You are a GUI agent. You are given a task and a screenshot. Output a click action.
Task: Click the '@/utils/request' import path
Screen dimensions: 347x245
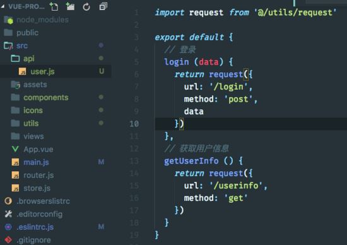click(x=295, y=13)
